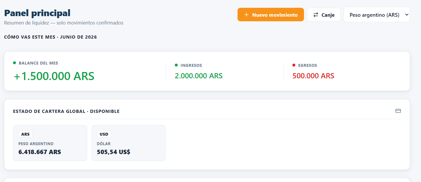
Task: Click the ESTADO DE CARTERA GLOBAL · DISPONIBLE heading
Action: pyautogui.click(x=66, y=111)
